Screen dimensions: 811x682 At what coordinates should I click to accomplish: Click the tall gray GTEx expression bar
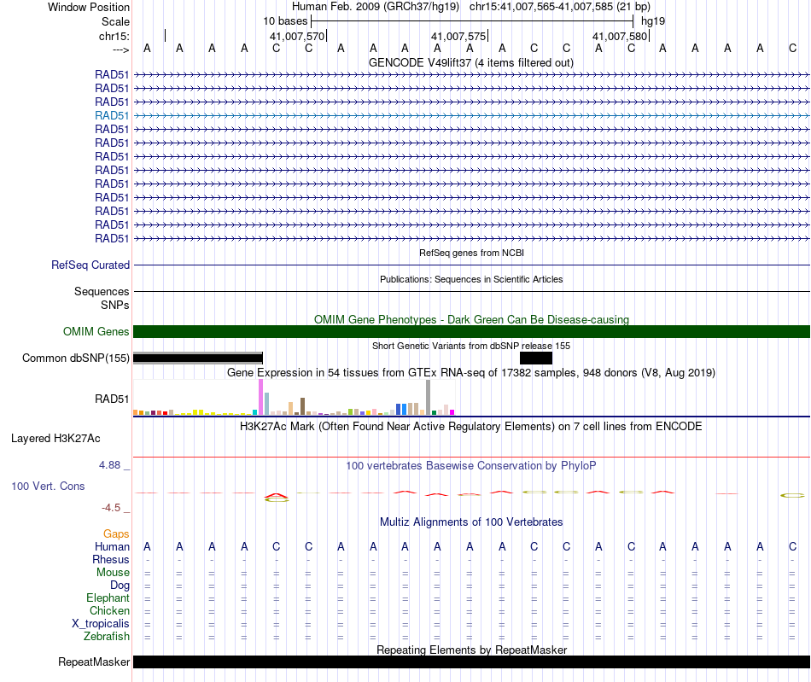click(429, 397)
